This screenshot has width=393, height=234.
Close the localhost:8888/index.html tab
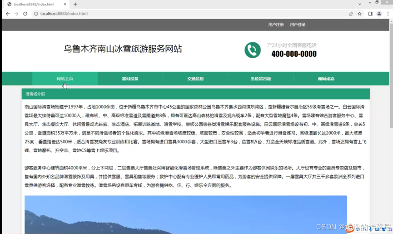pyautogui.click(x=65, y=4)
